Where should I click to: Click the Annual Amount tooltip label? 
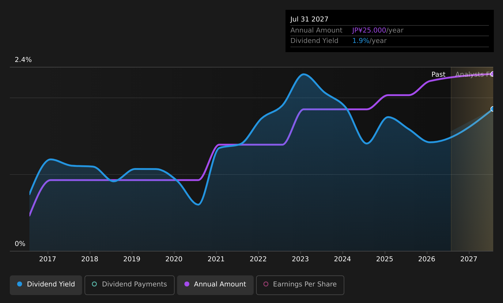[316, 30]
